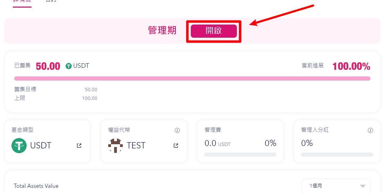This screenshot has height=193, width=385.
Task: Click the info icon next to 管理人分紅
Action: [370, 130]
